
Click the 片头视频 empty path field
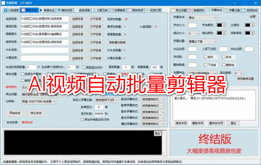[44, 50]
